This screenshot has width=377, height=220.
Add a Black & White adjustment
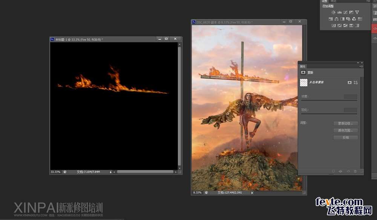342,19
